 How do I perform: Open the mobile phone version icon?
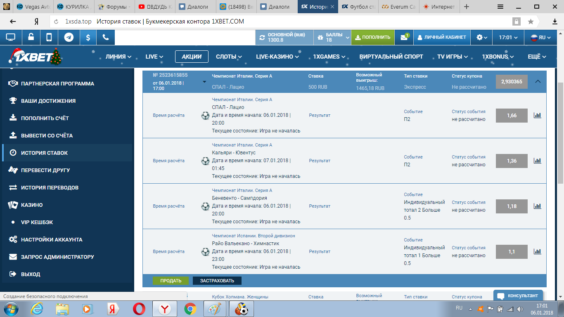[x=49, y=37]
